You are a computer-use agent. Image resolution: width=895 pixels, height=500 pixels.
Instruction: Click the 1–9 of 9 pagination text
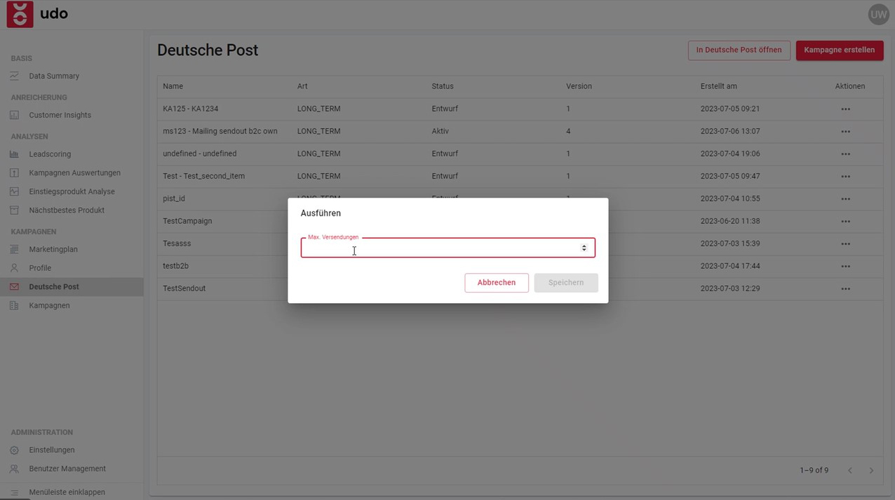click(x=814, y=471)
